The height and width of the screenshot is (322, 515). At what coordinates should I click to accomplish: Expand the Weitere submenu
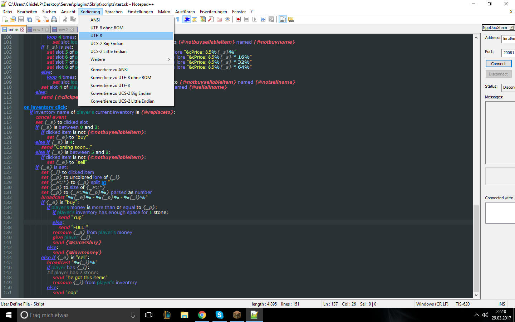(126, 59)
